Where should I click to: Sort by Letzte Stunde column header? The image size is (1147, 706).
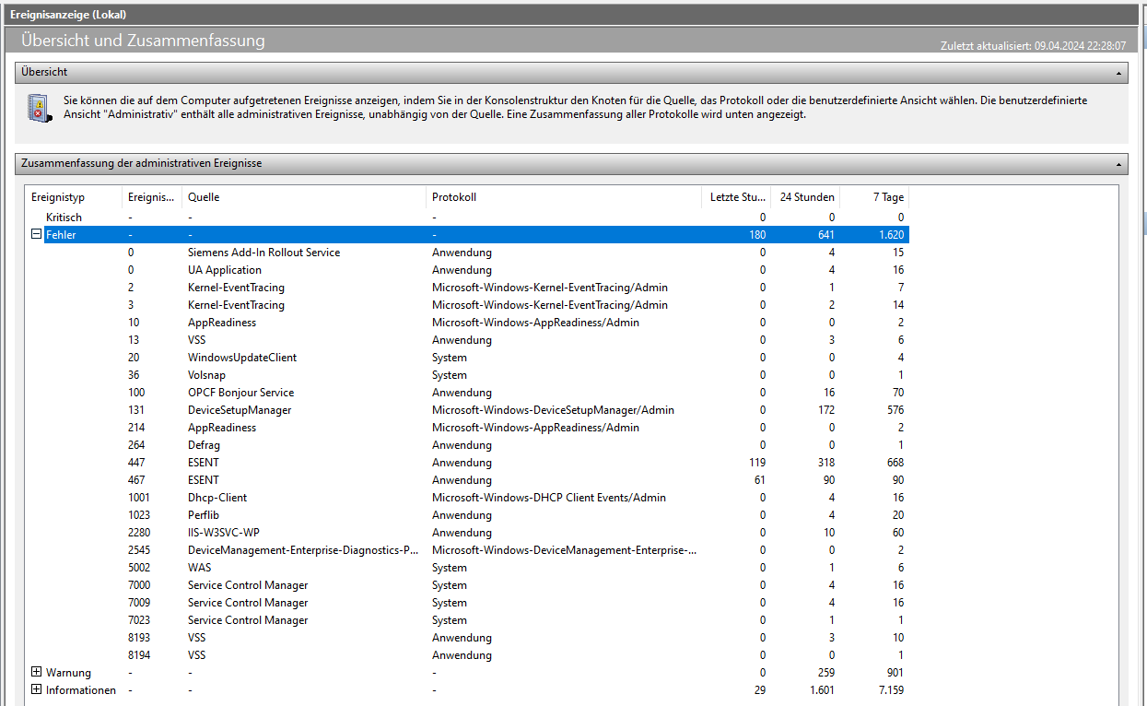click(x=735, y=197)
